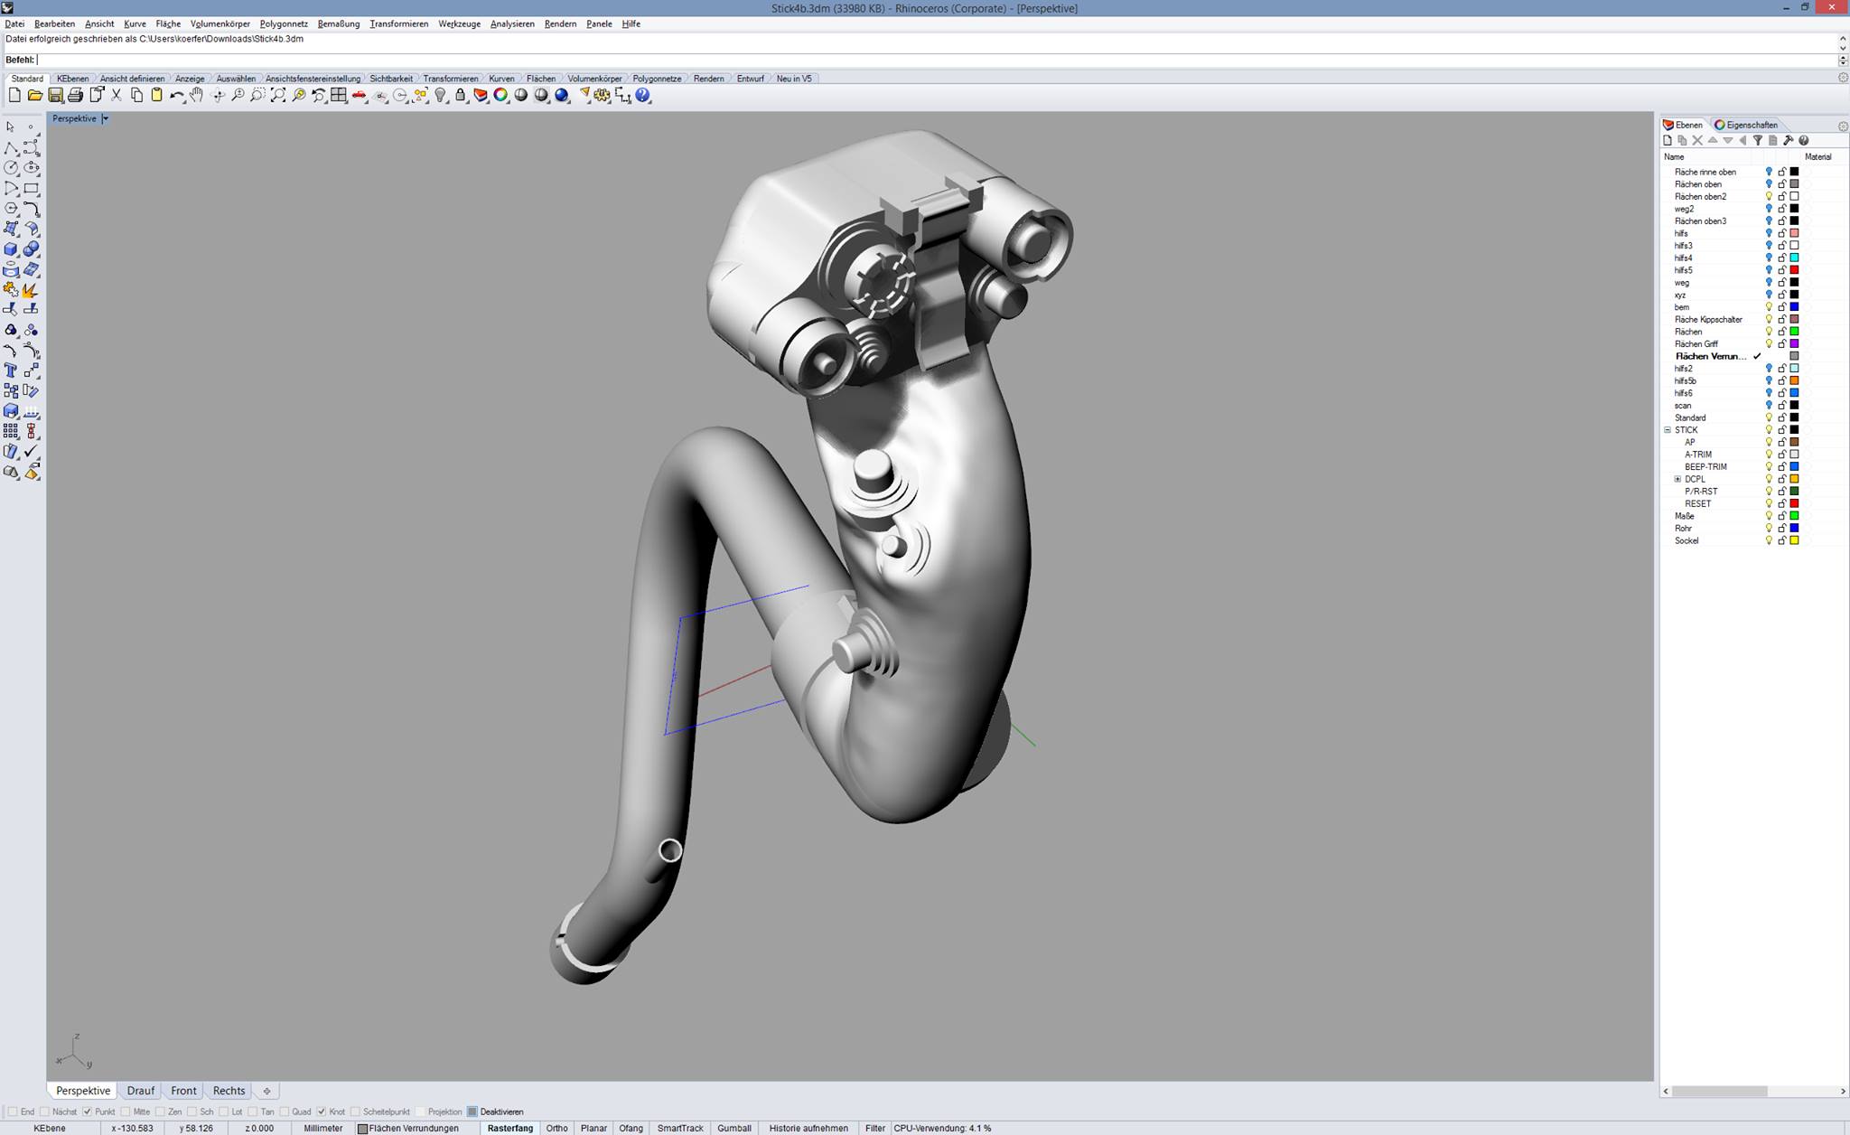Expand the DCPL sublayer
The height and width of the screenshot is (1135, 1850).
(x=1677, y=479)
